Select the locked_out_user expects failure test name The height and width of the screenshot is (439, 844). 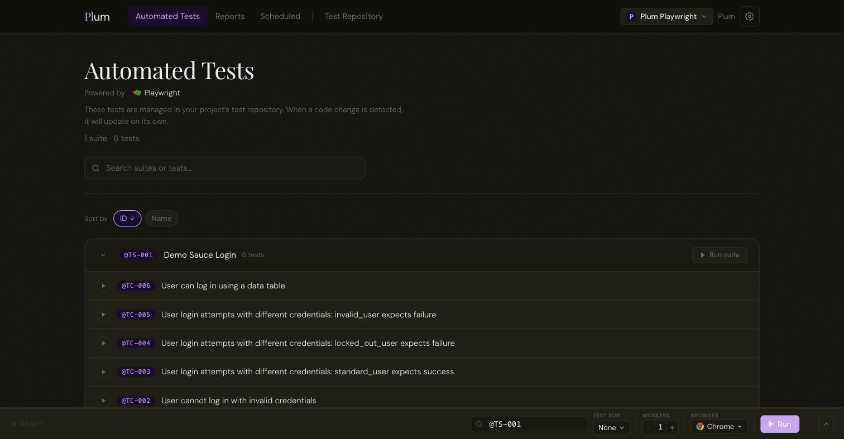tap(308, 343)
